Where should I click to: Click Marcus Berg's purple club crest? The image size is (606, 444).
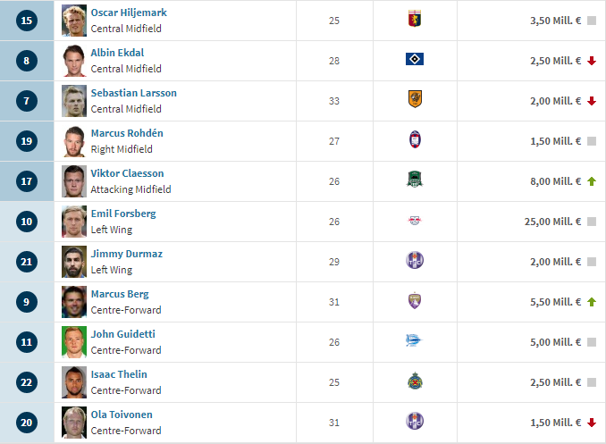[415, 300]
